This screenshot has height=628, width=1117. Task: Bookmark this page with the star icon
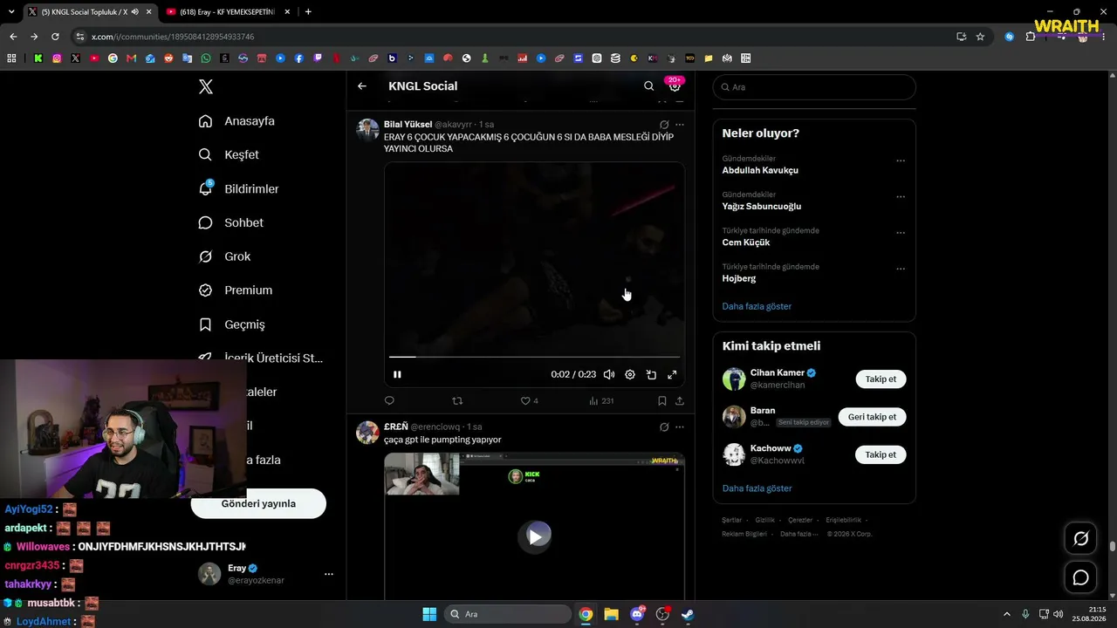point(980,37)
